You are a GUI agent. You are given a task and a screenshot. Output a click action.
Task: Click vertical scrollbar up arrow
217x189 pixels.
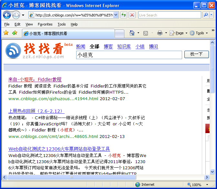(x=212, y=42)
